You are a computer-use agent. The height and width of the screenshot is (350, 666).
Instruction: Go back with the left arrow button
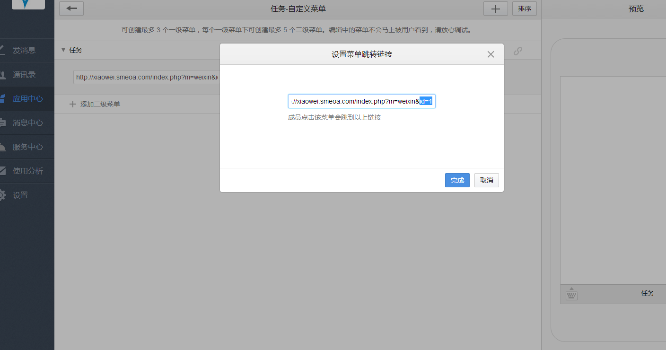71,9
